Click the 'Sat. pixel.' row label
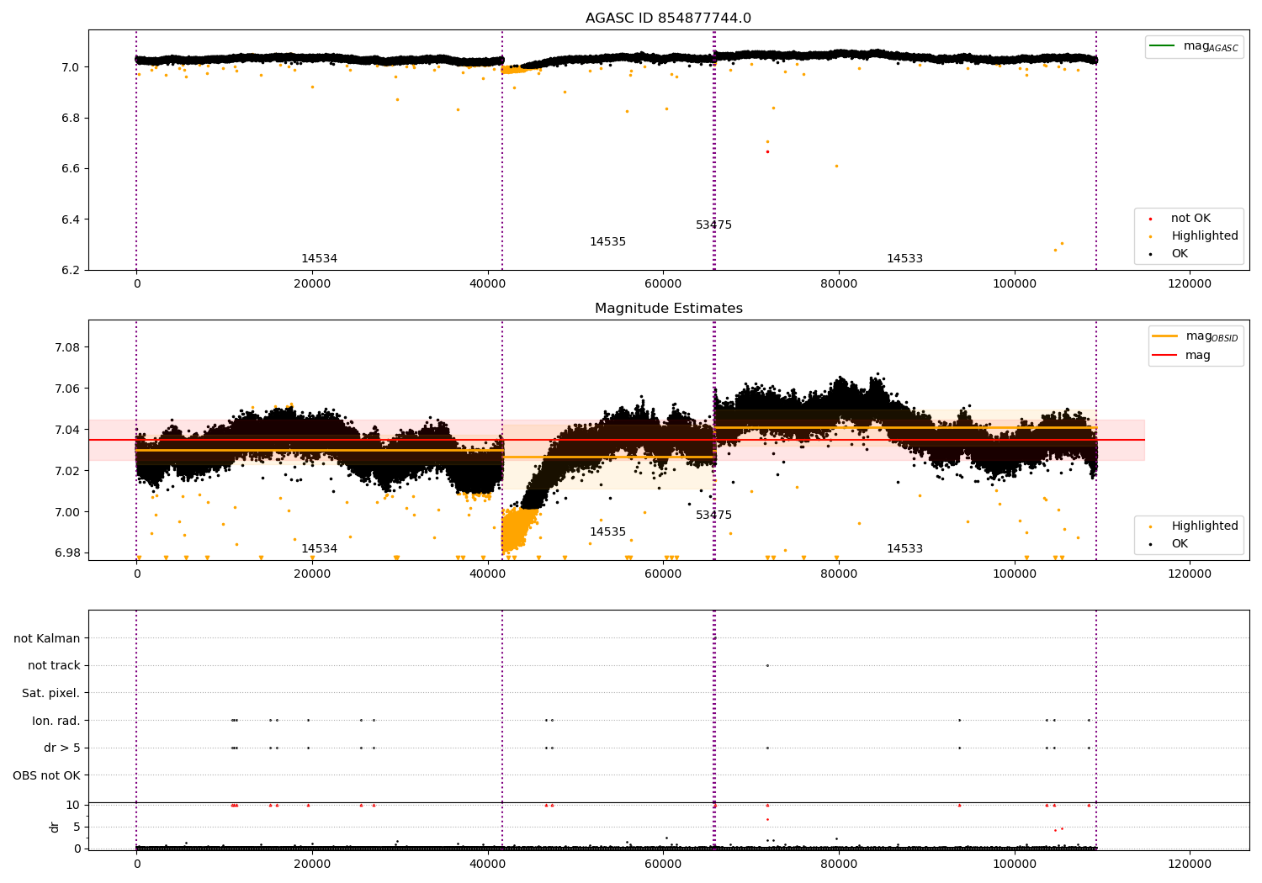This screenshot has height=883, width=1262. click(51, 694)
